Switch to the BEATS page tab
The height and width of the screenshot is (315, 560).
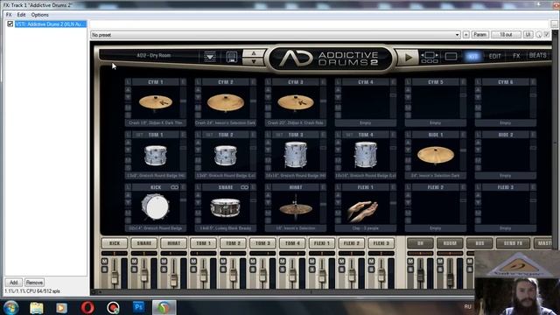pos(537,55)
